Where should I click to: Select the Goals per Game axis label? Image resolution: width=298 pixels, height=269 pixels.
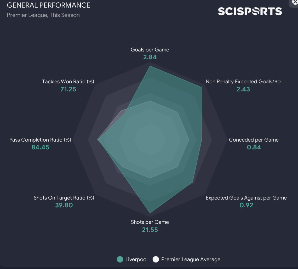coord(150,50)
